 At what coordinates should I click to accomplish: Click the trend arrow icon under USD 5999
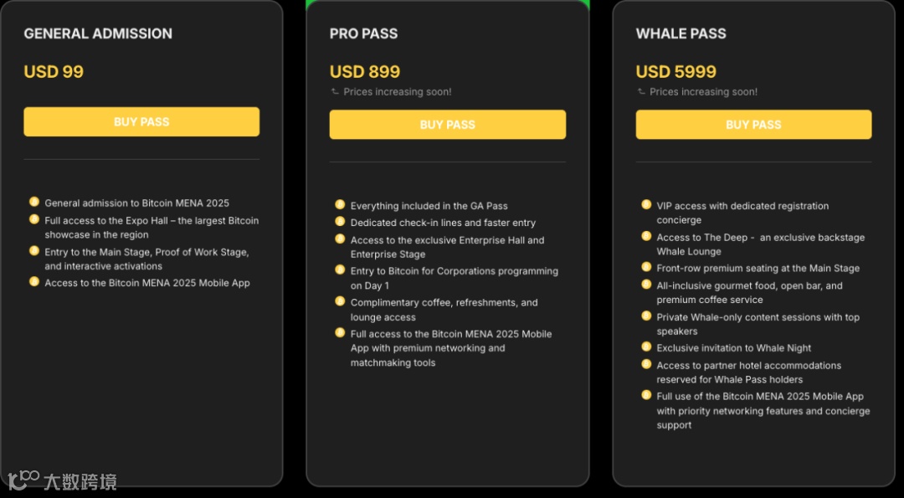point(642,92)
